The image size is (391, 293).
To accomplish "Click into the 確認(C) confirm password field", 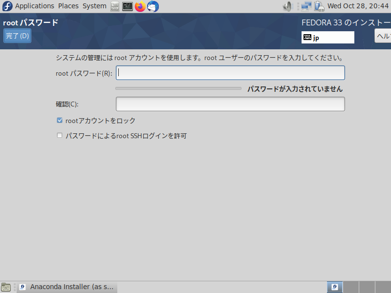I will click(230, 104).
